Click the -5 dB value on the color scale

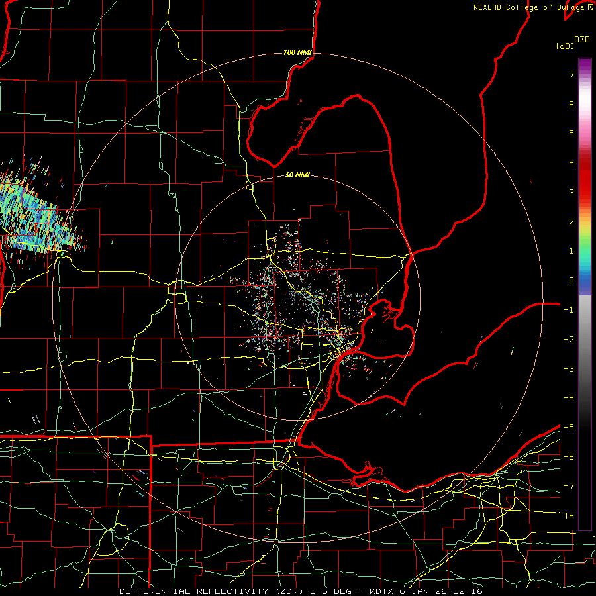coord(569,428)
